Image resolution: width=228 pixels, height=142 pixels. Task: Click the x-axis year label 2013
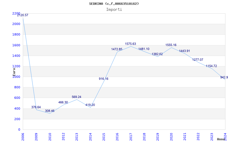pos(77,137)
